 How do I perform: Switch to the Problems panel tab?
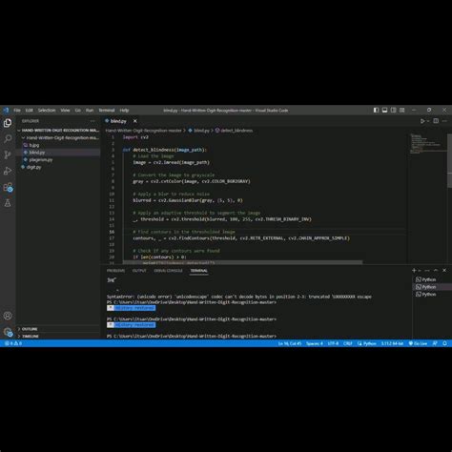click(115, 271)
